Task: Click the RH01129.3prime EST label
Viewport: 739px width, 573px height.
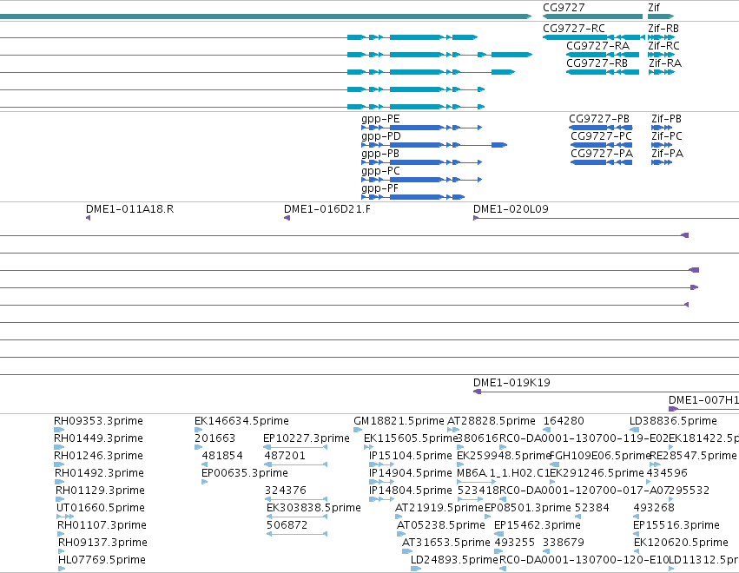Action: coord(100,491)
